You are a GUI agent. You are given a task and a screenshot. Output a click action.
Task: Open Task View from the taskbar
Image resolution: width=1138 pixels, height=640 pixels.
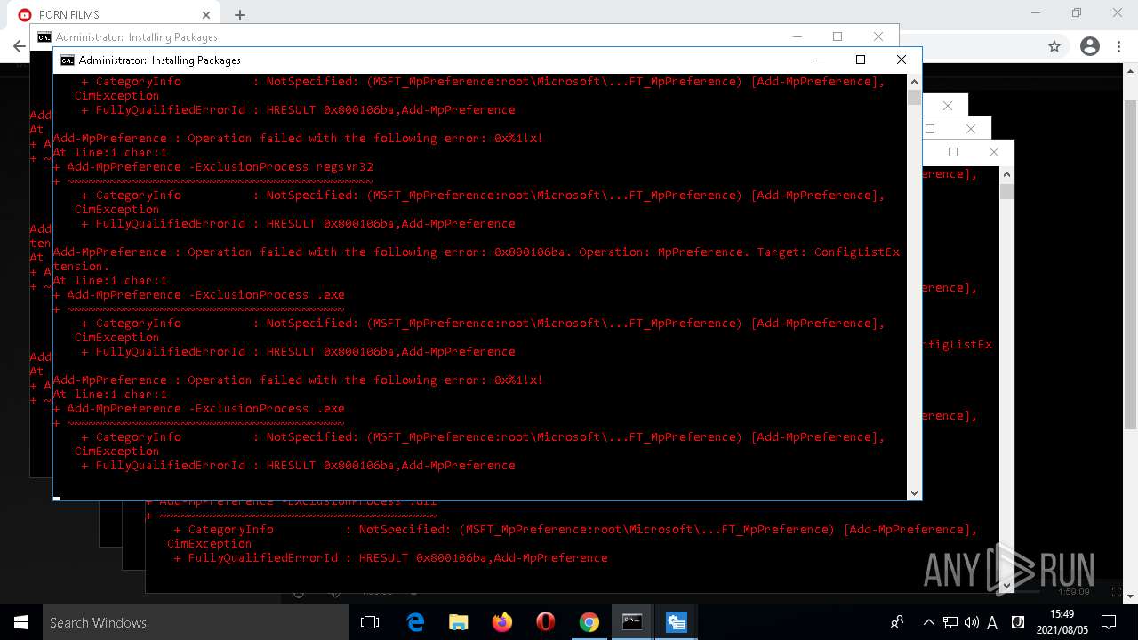[x=370, y=622]
